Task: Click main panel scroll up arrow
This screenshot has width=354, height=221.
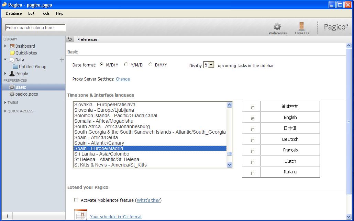Action: click(349, 46)
